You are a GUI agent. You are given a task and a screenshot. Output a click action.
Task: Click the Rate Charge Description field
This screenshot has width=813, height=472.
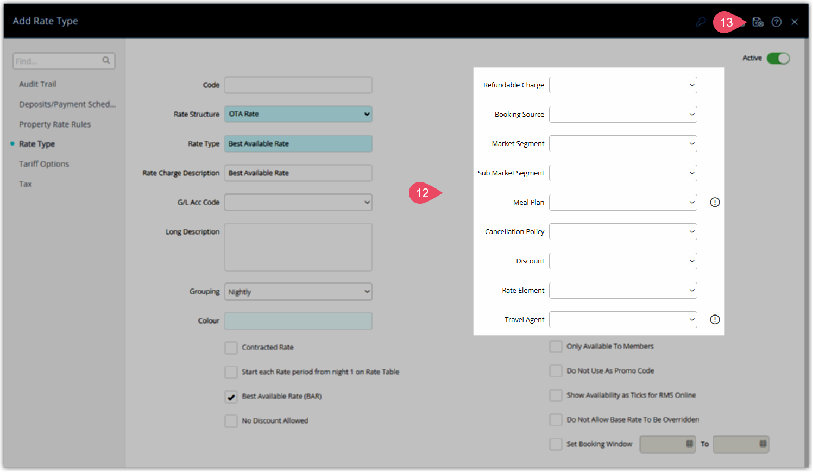(298, 173)
